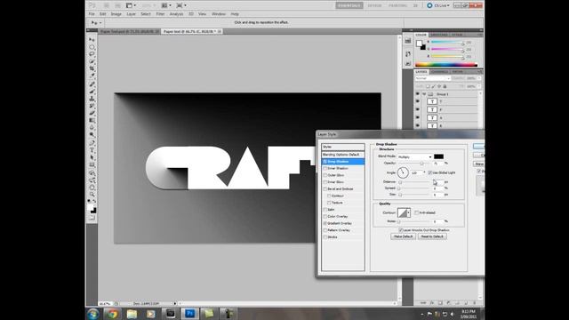
Task: Select the Clone Stamp tool
Action: pos(92,99)
